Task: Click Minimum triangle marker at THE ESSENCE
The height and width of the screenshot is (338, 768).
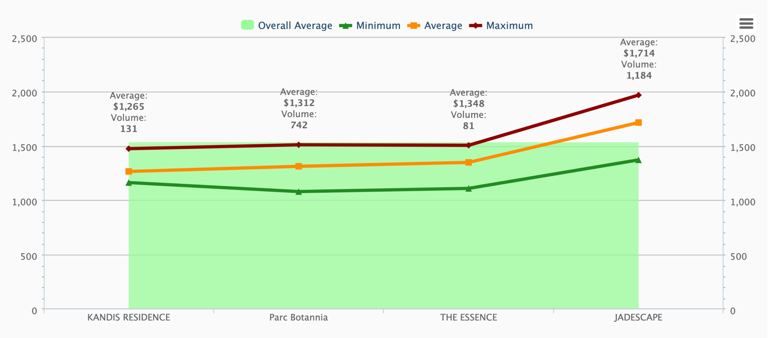Action: click(x=469, y=188)
